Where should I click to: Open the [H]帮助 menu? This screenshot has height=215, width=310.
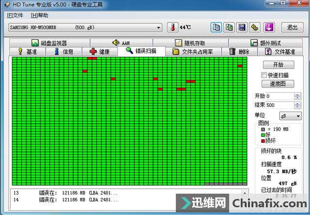point(40,16)
